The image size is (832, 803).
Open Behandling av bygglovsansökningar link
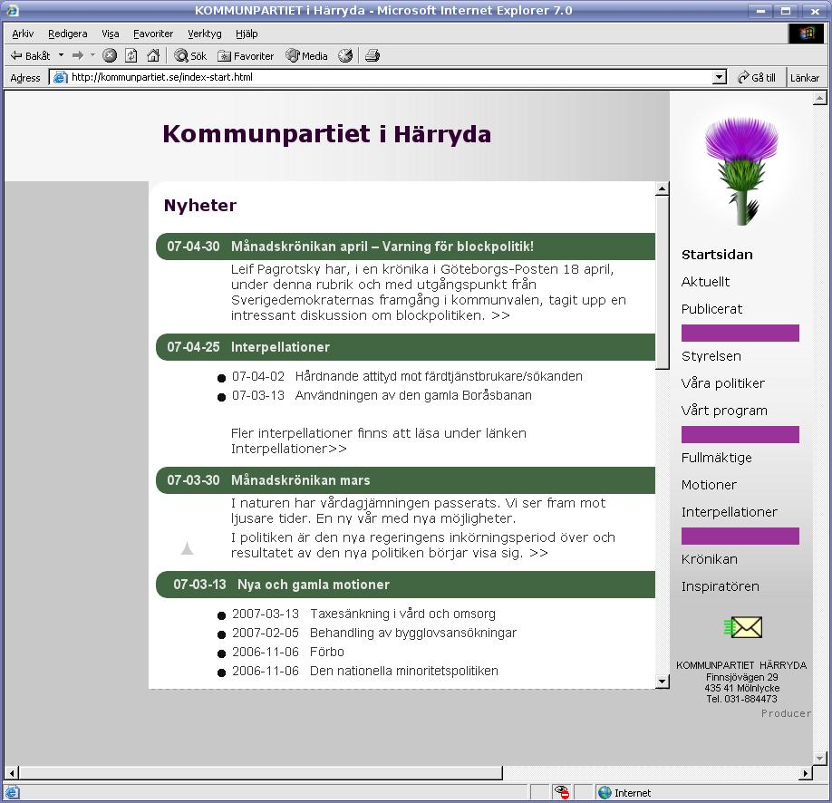(412, 633)
